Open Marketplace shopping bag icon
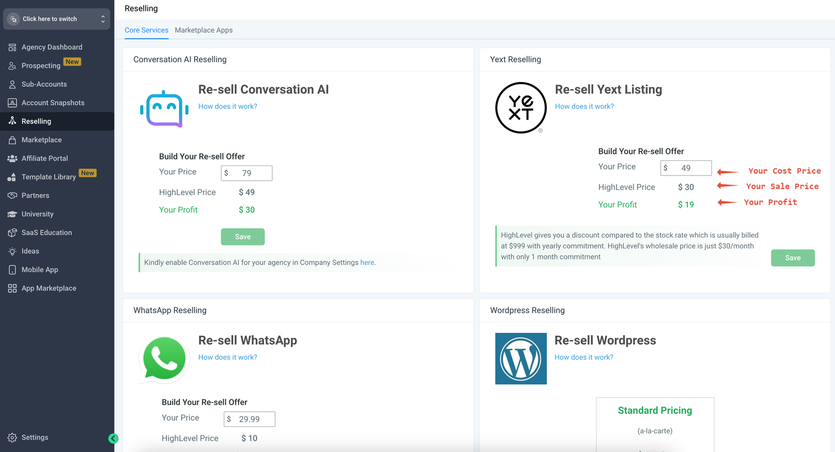Screen dimensions: 835x452 coord(13,140)
